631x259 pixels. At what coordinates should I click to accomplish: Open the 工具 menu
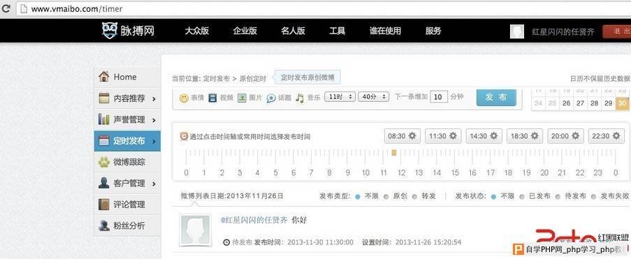(x=338, y=31)
